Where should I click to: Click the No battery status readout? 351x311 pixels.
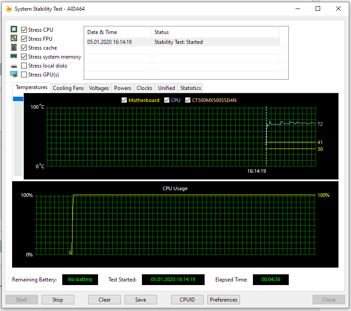(80, 279)
